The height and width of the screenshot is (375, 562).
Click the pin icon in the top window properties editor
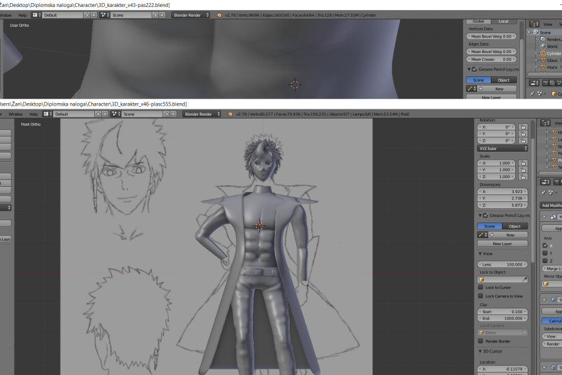pos(532,94)
